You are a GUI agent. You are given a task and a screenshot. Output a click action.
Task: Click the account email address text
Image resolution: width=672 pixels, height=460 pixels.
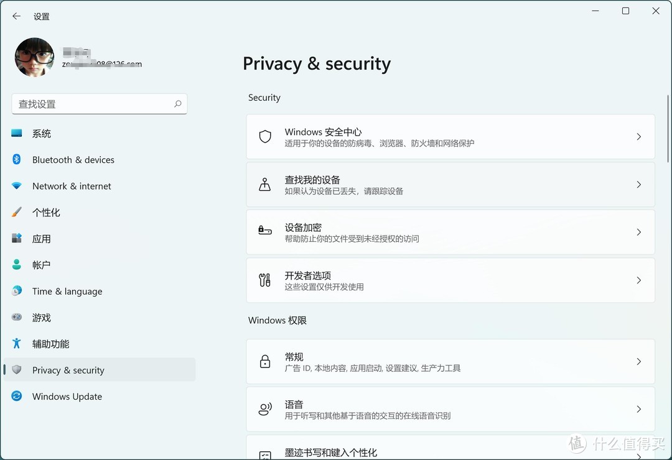(x=102, y=64)
